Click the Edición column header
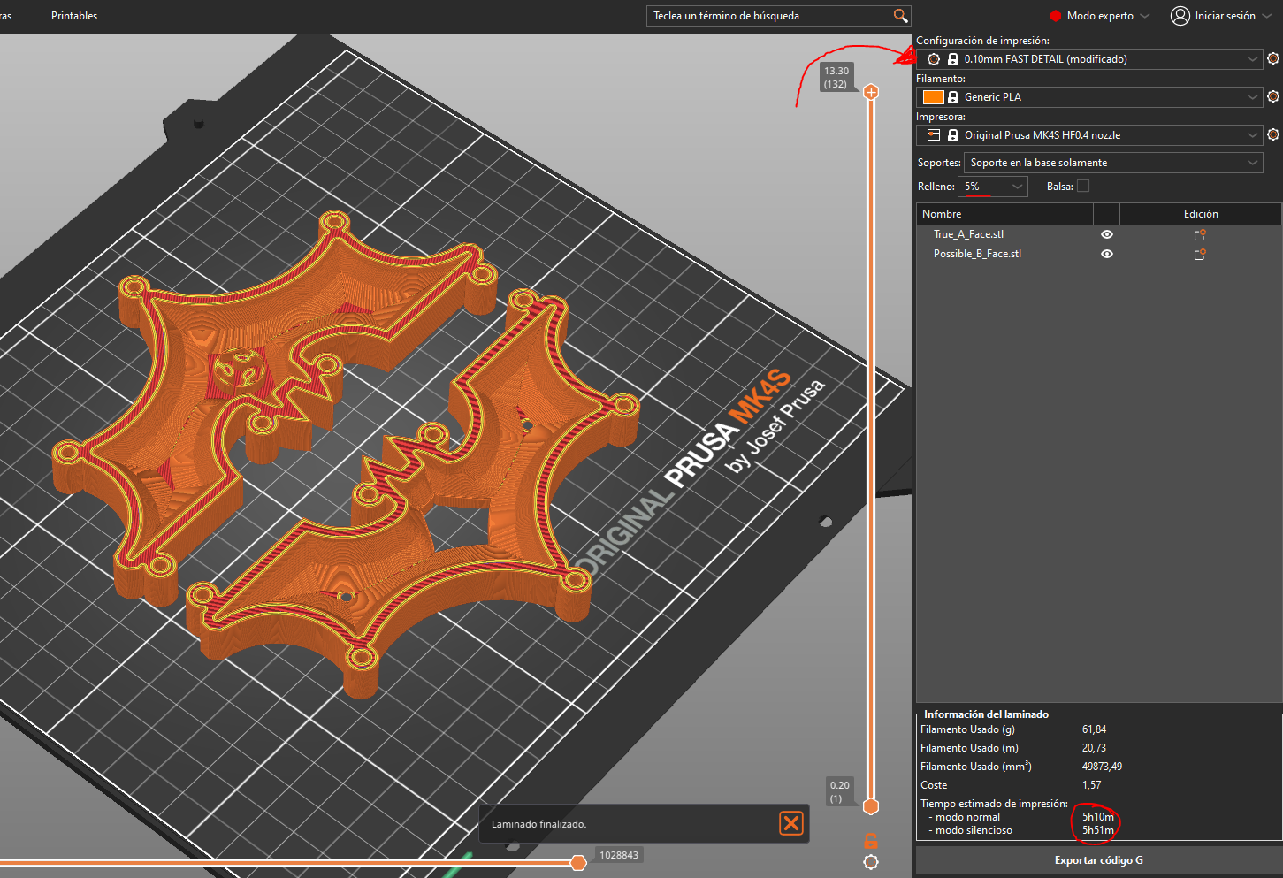The image size is (1283, 878). point(1201,214)
